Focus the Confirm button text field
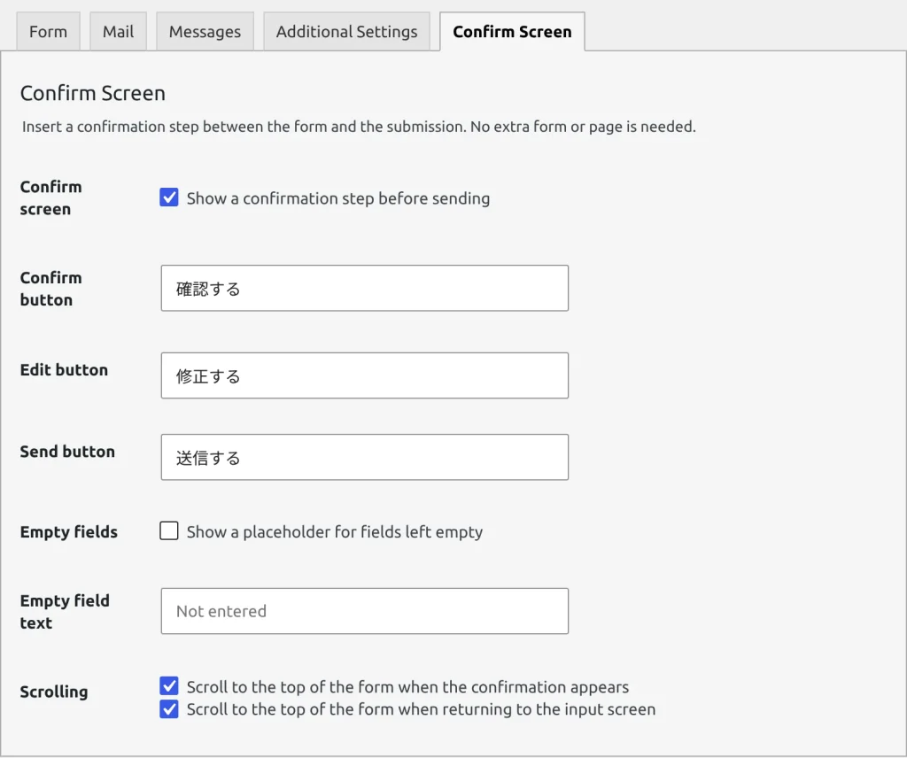 coord(364,288)
